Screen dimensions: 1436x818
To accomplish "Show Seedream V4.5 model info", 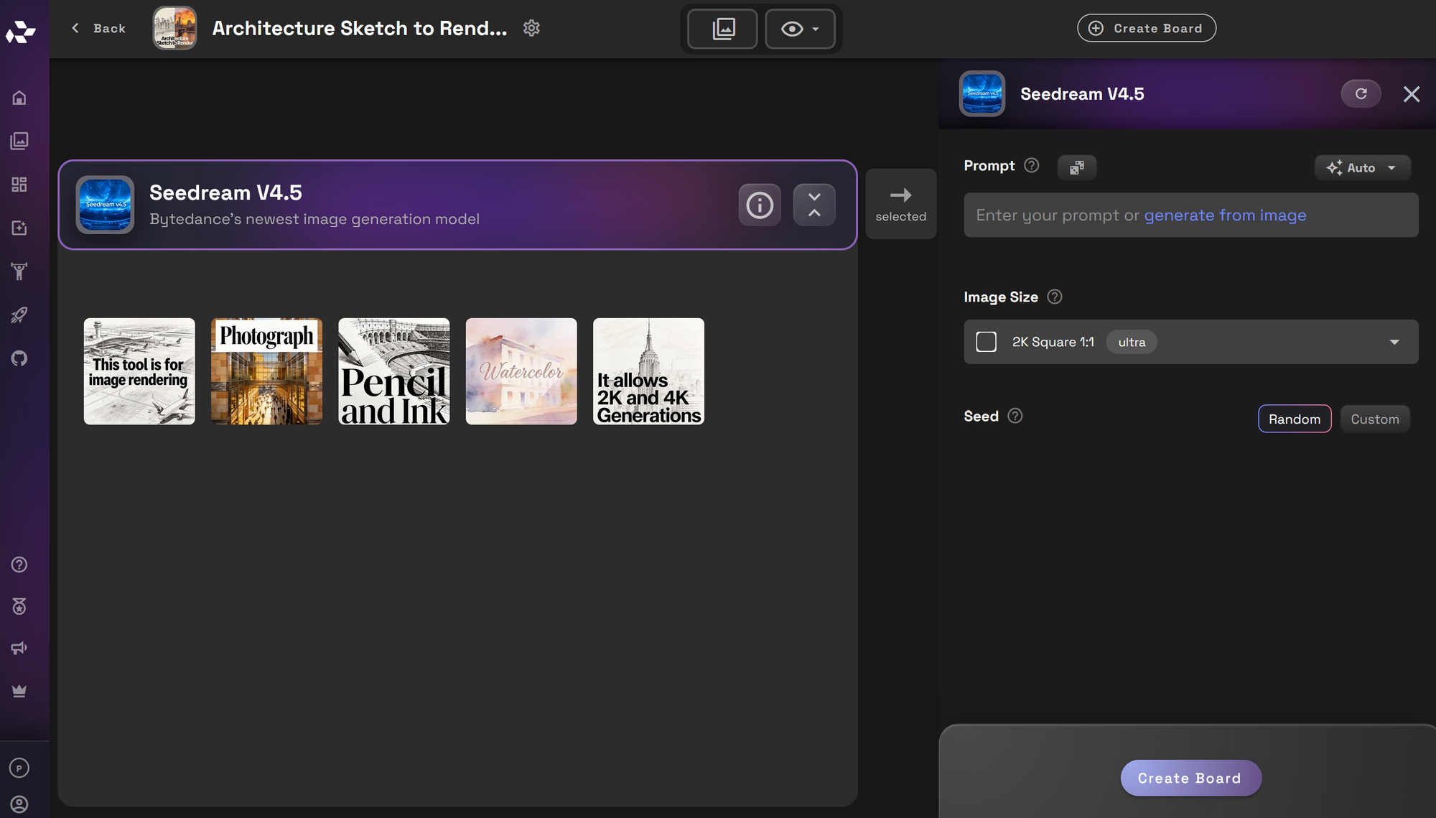I will pos(760,205).
